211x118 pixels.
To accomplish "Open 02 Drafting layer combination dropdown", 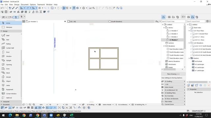I will pos(175,81).
